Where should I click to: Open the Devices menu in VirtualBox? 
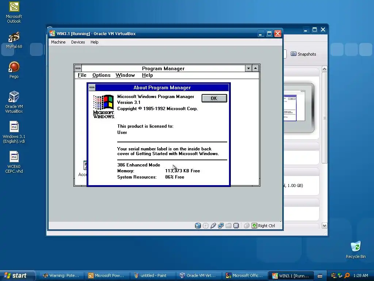click(x=78, y=42)
